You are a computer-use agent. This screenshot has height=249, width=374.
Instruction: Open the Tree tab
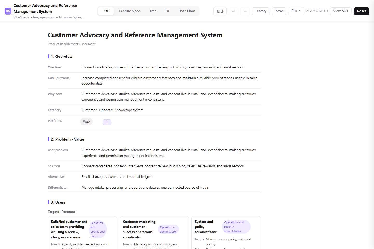tap(153, 11)
